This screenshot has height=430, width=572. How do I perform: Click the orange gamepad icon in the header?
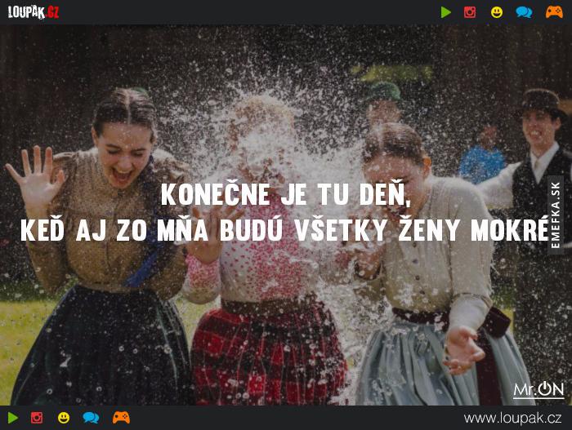tap(554, 12)
